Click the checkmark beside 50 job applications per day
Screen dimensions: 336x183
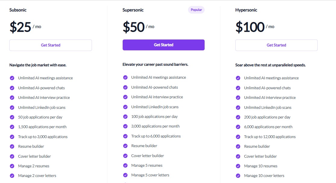coord(12,117)
